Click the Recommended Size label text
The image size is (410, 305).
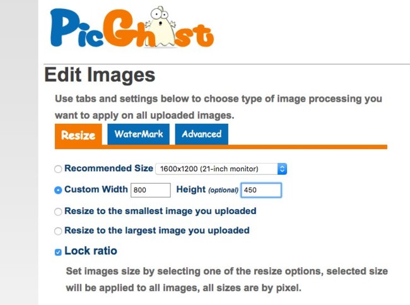pos(108,168)
